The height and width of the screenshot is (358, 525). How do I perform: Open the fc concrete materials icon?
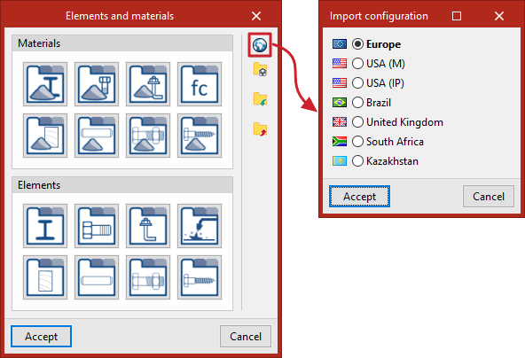point(200,84)
